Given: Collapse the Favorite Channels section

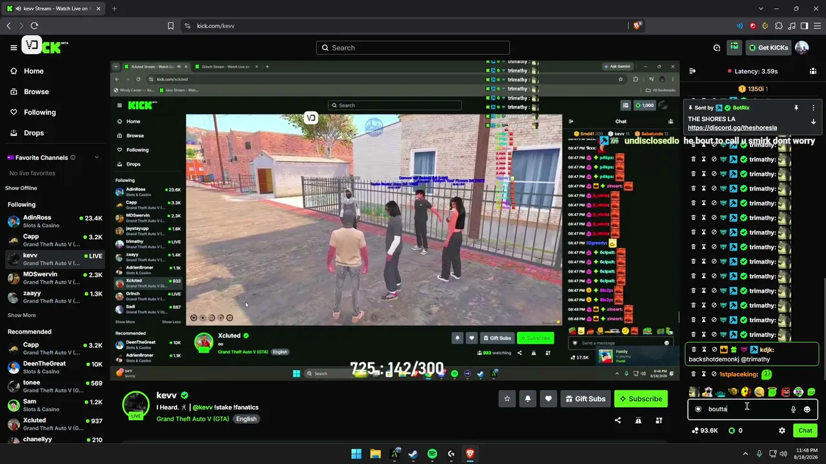Looking at the screenshot, I should click(97, 158).
